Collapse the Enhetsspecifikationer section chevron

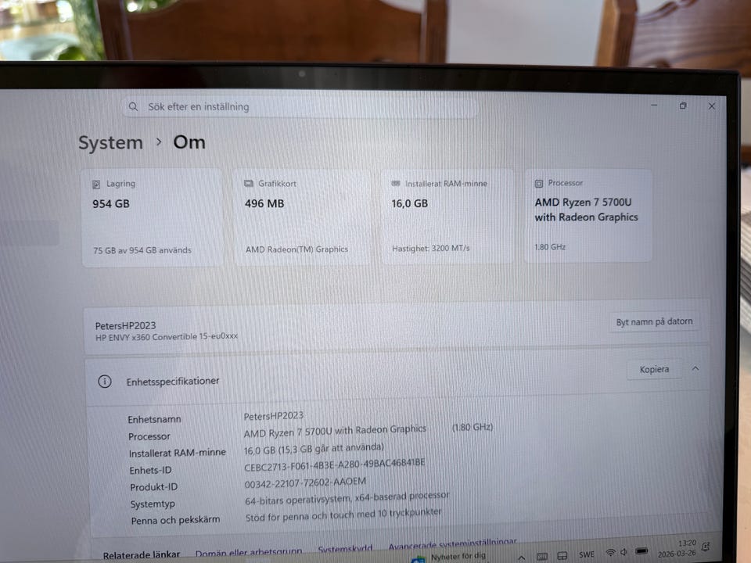coord(695,368)
